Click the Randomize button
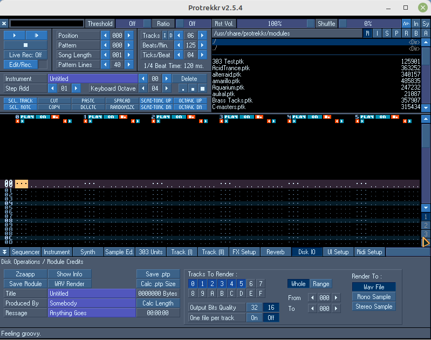The image size is (431, 340). [x=122, y=107]
